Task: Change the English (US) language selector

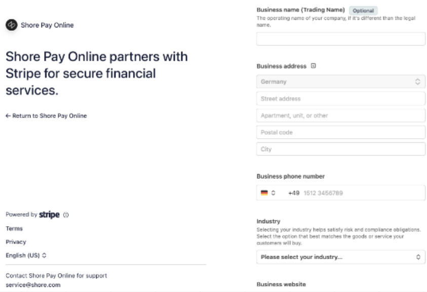Action: click(x=26, y=255)
